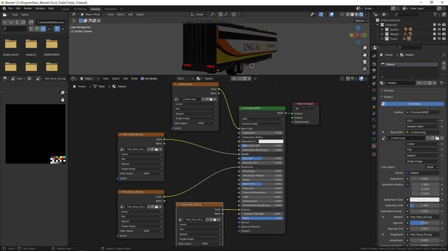Click the viewport zoom magnifier icon

point(365,48)
